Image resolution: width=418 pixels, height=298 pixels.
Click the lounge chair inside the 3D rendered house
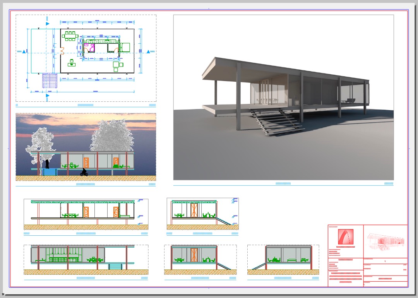[x=348, y=101]
